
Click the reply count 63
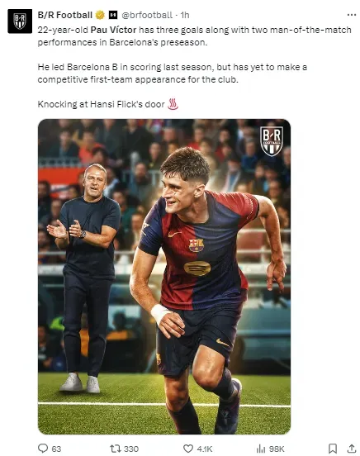(x=56, y=449)
